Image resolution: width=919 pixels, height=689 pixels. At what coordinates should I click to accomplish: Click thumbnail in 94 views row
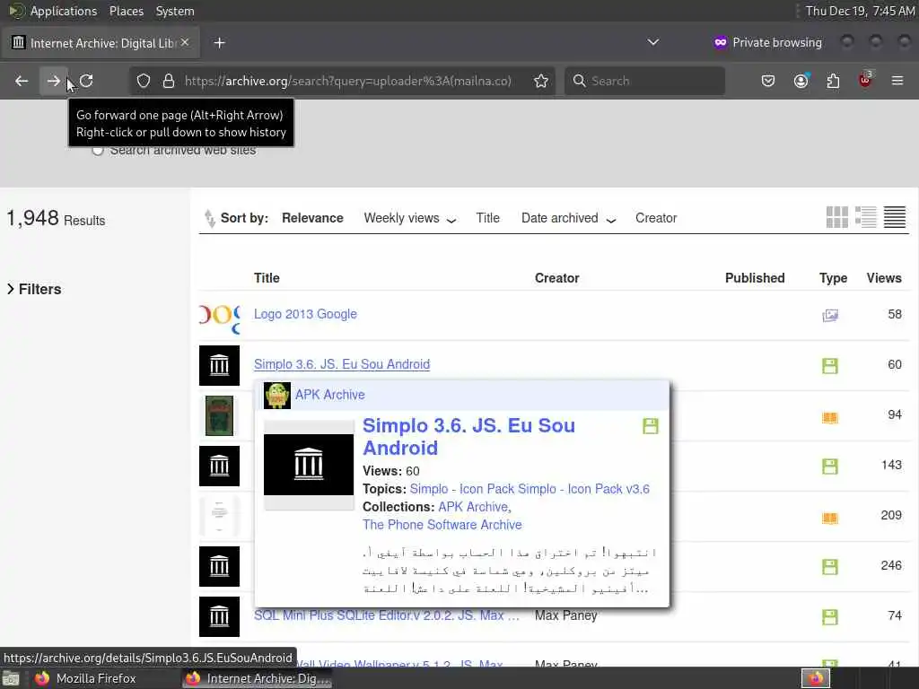point(219,416)
